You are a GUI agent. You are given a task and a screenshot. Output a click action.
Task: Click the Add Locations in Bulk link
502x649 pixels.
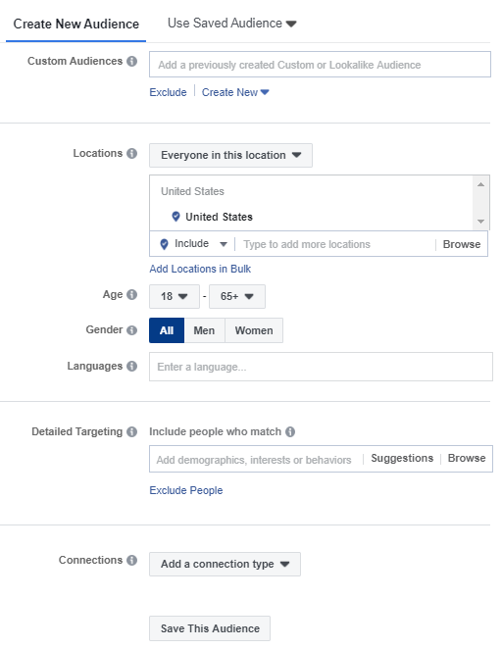(200, 269)
